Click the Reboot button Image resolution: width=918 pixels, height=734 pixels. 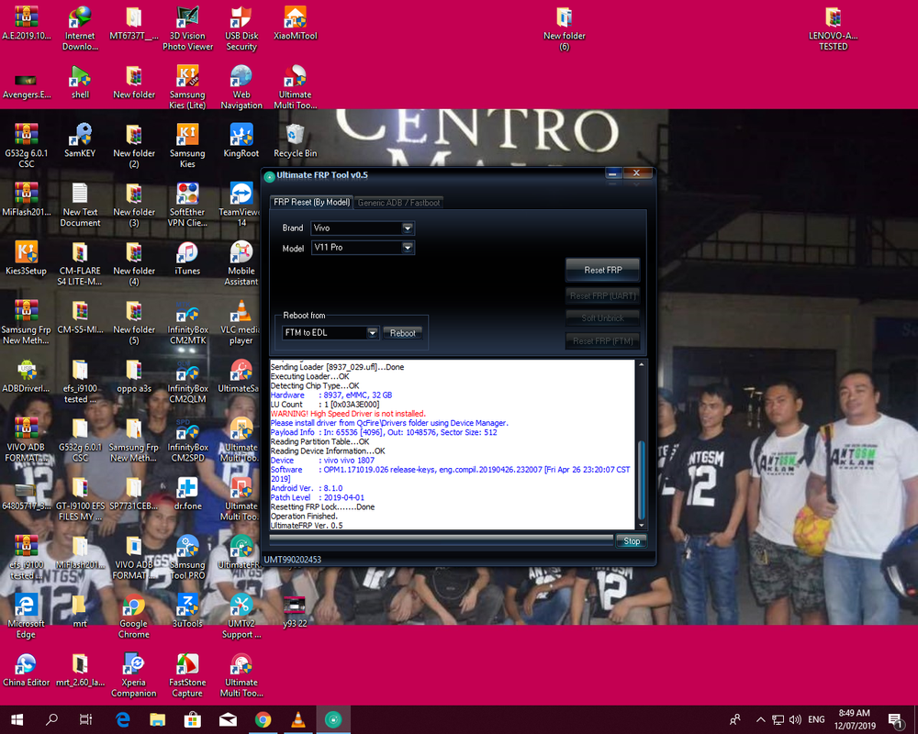pyautogui.click(x=402, y=333)
